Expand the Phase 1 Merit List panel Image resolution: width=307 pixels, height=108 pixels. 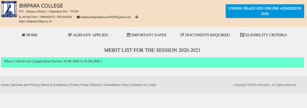click(152, 62)
